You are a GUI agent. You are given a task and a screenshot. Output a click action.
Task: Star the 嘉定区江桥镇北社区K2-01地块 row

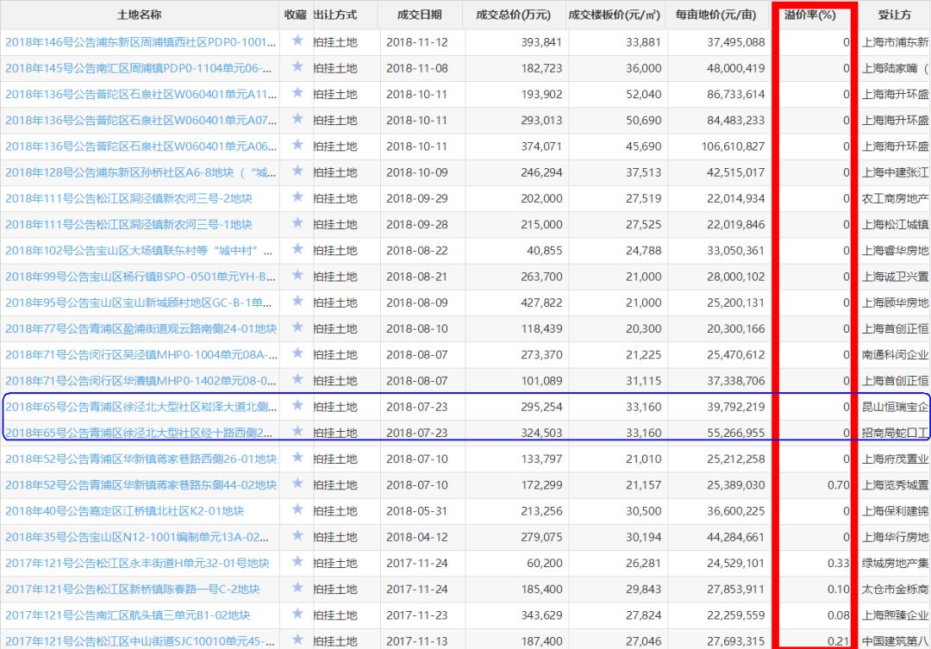(x=297, y=509)
